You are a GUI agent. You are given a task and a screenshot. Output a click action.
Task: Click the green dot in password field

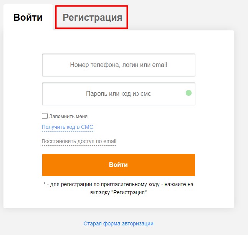click(x=188, y=93)
